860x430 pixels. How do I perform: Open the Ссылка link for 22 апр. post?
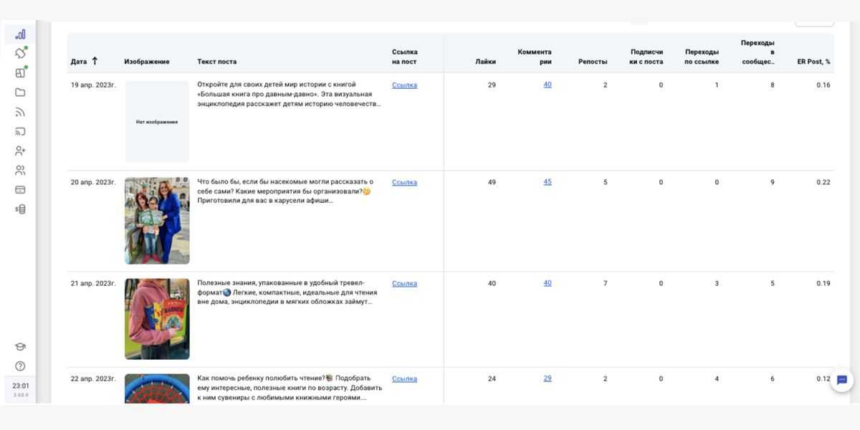click(x=404, y=379)
